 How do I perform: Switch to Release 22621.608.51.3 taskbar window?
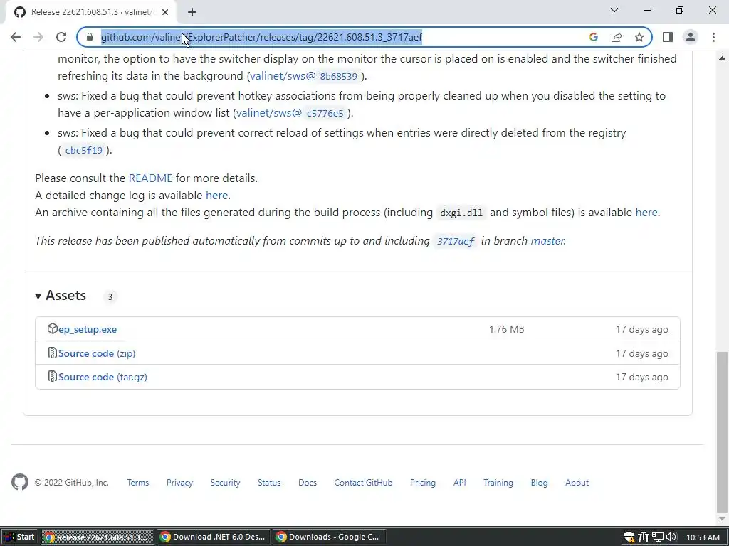(97, 537)
